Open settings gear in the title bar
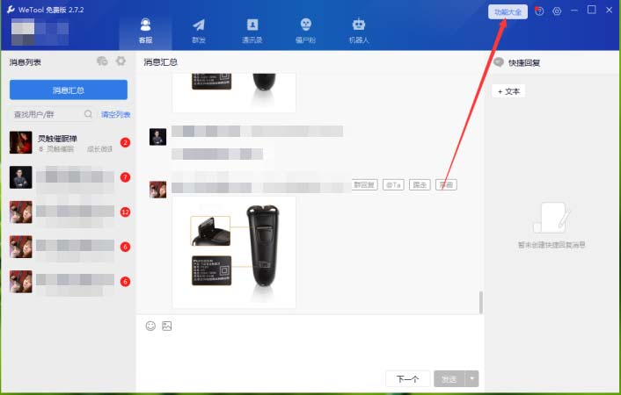621x395 pixels. tap(557, 11)
